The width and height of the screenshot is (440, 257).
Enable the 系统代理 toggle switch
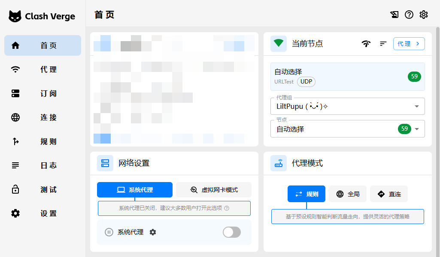(232, 232)
